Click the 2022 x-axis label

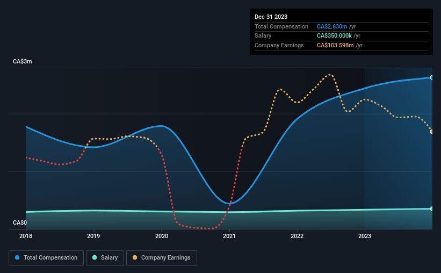(297, 236)
